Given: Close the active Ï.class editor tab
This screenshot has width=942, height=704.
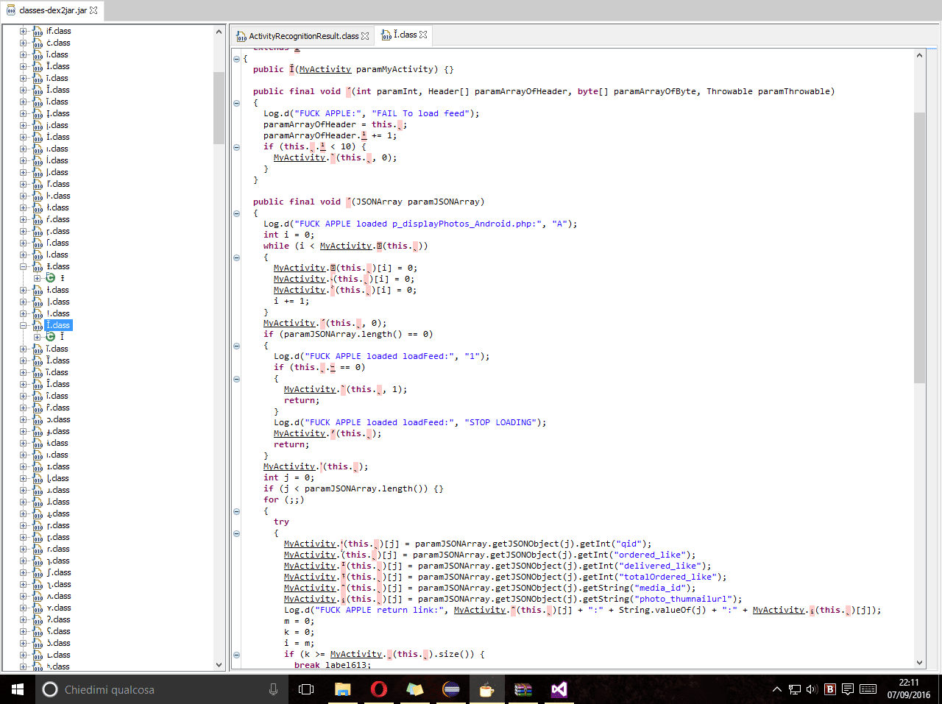Looking at the screenshot, I should point(423,35).
